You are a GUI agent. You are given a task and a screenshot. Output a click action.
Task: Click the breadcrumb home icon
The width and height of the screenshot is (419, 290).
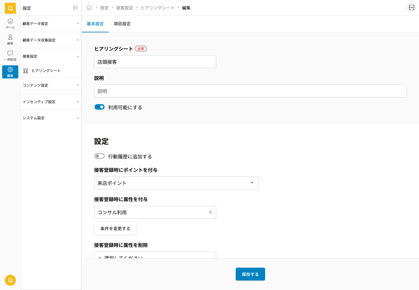[x=89, y=8]
